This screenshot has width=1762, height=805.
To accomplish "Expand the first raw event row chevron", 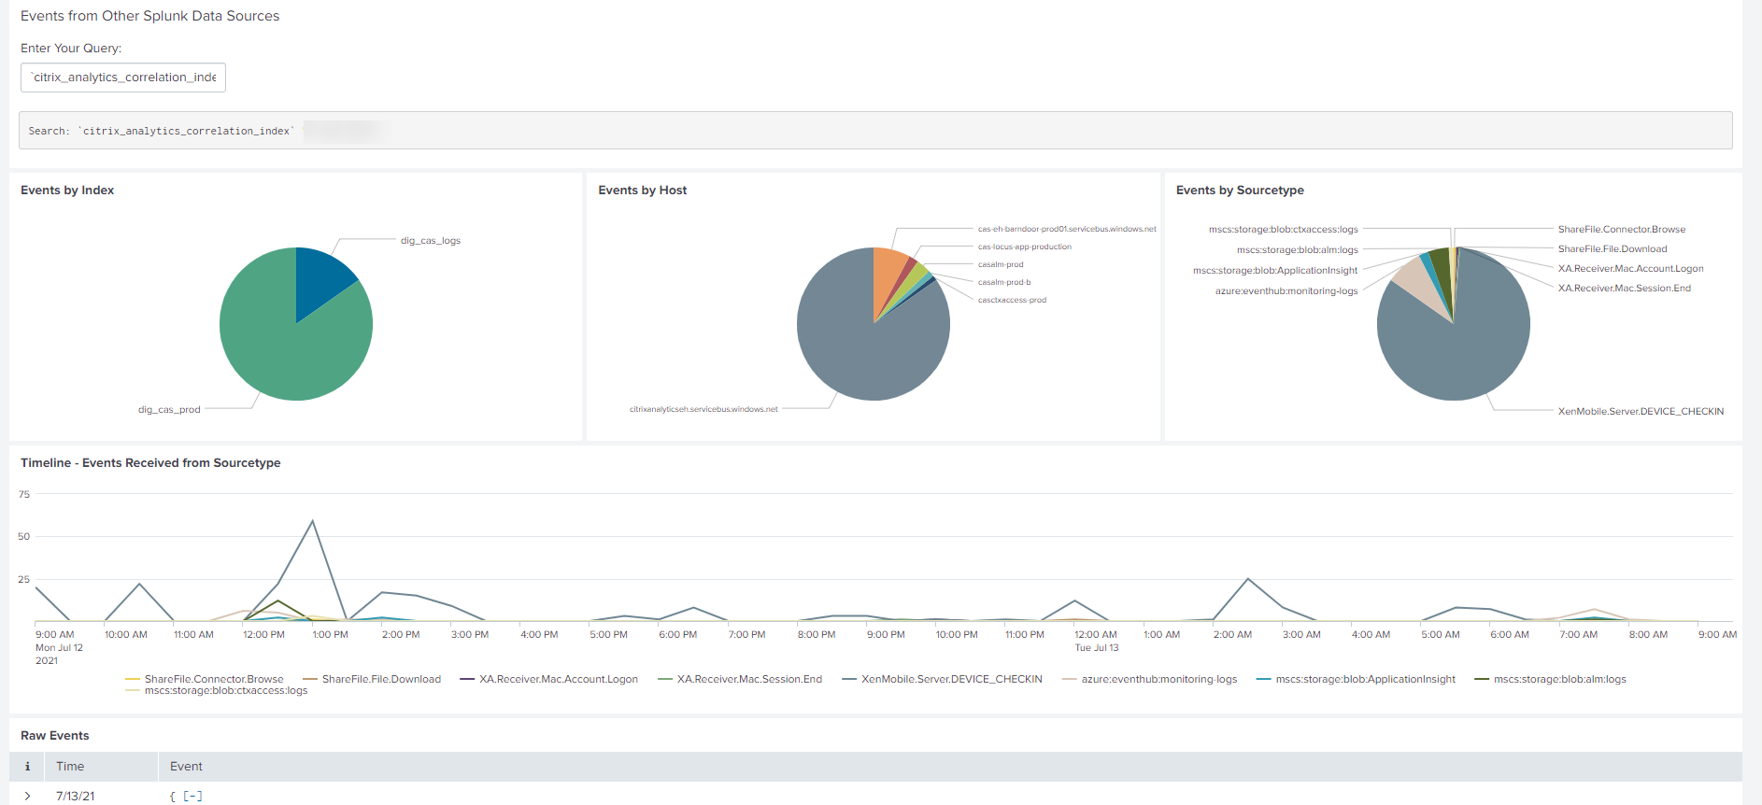I will (x=27, y=796).
